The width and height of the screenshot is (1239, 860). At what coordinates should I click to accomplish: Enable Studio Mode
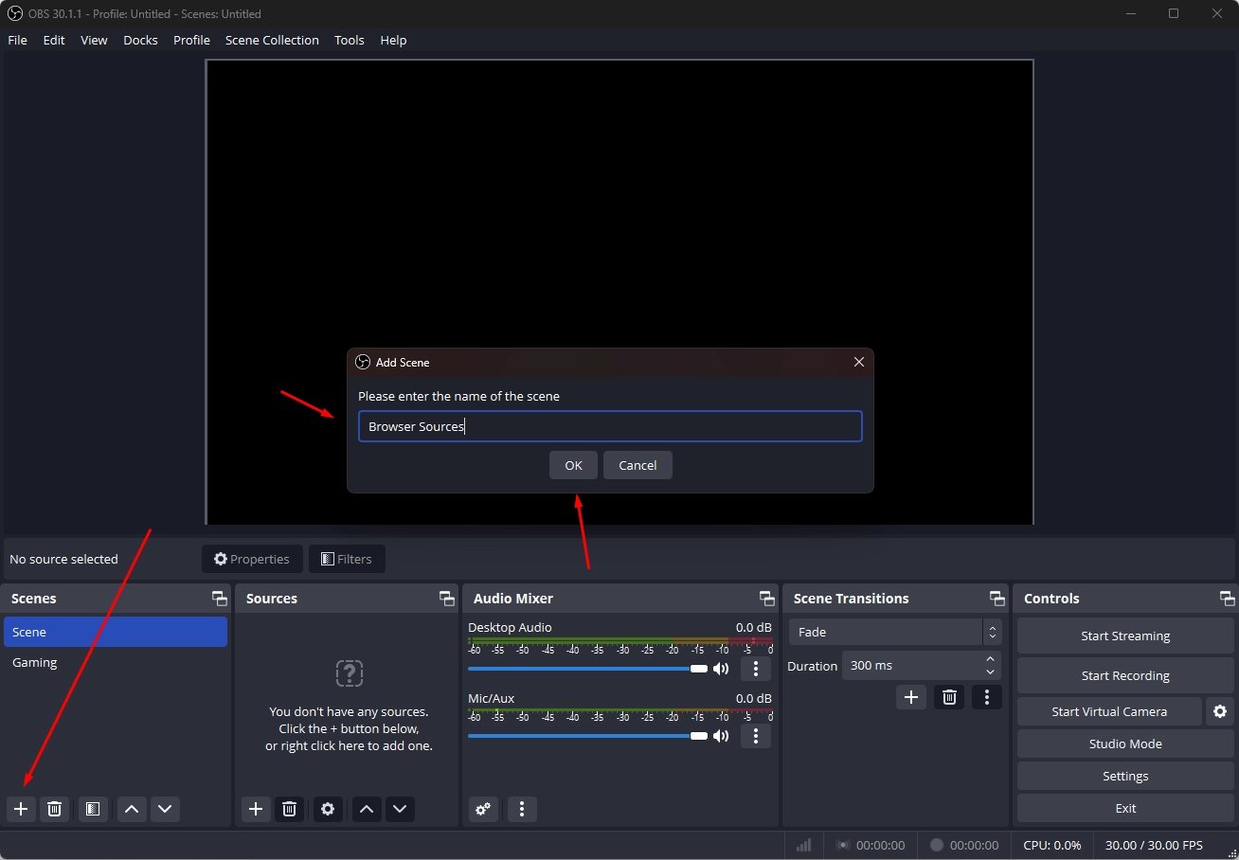click(1125, 744)
